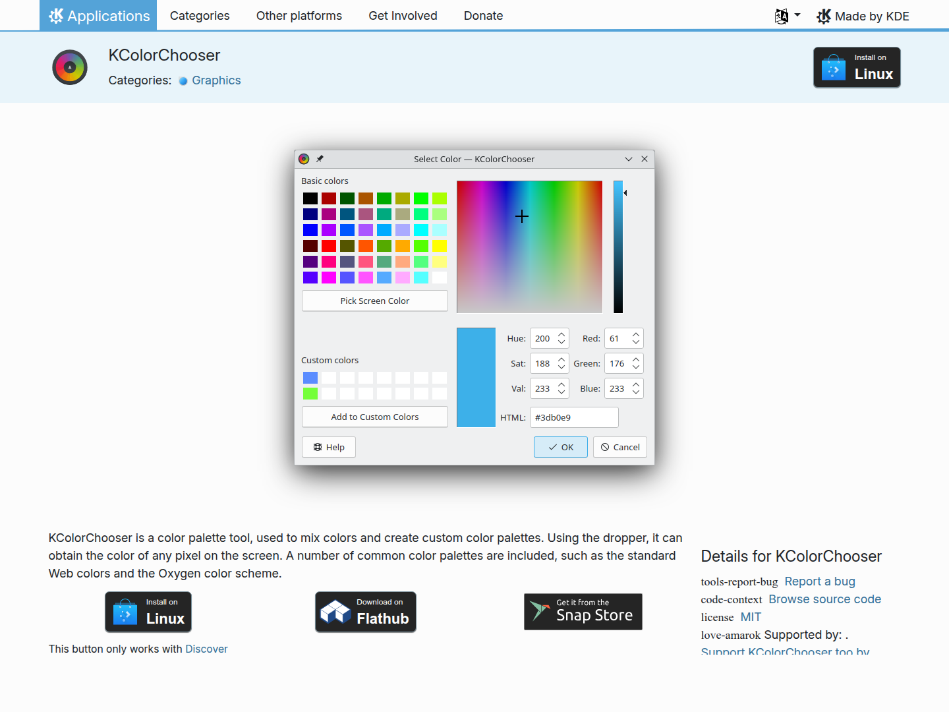
Task: Click the value brightness slider arrow
Action: coord(625,193)
